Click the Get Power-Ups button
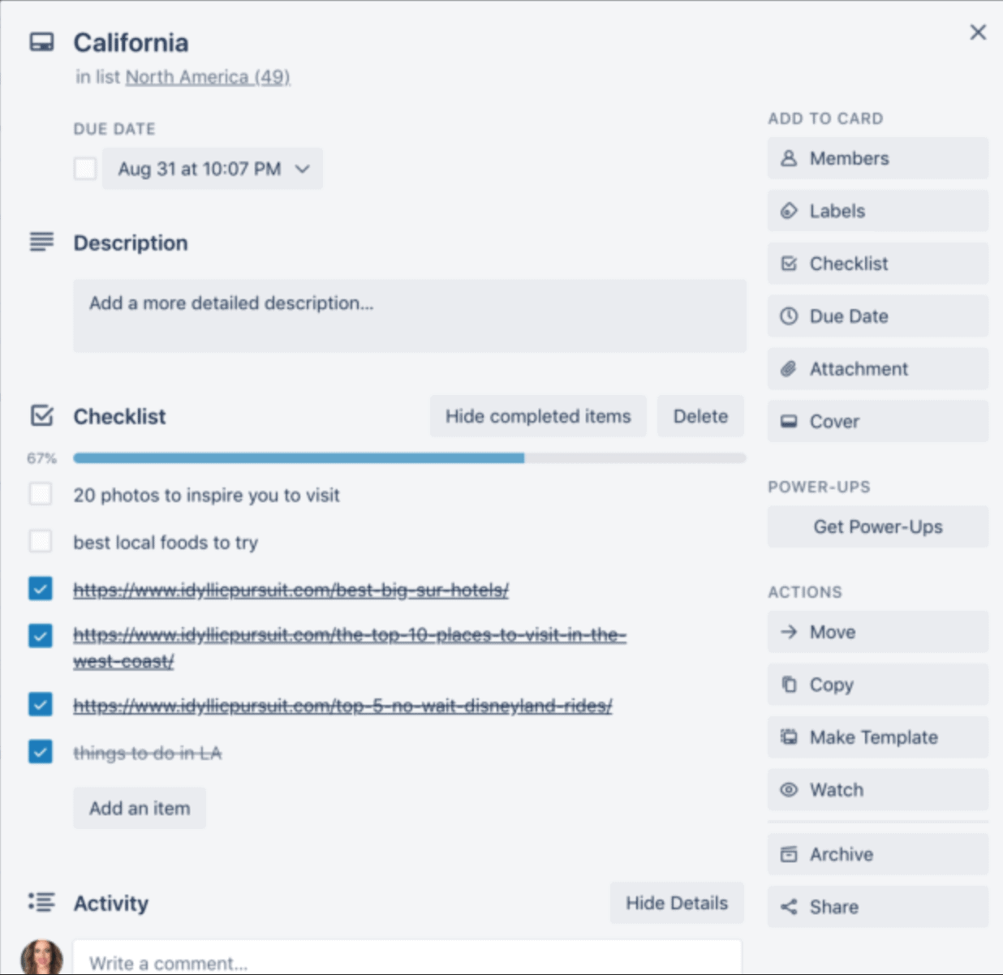Image resolution: width=1003 pixels, height=975 pixels. 878,527
